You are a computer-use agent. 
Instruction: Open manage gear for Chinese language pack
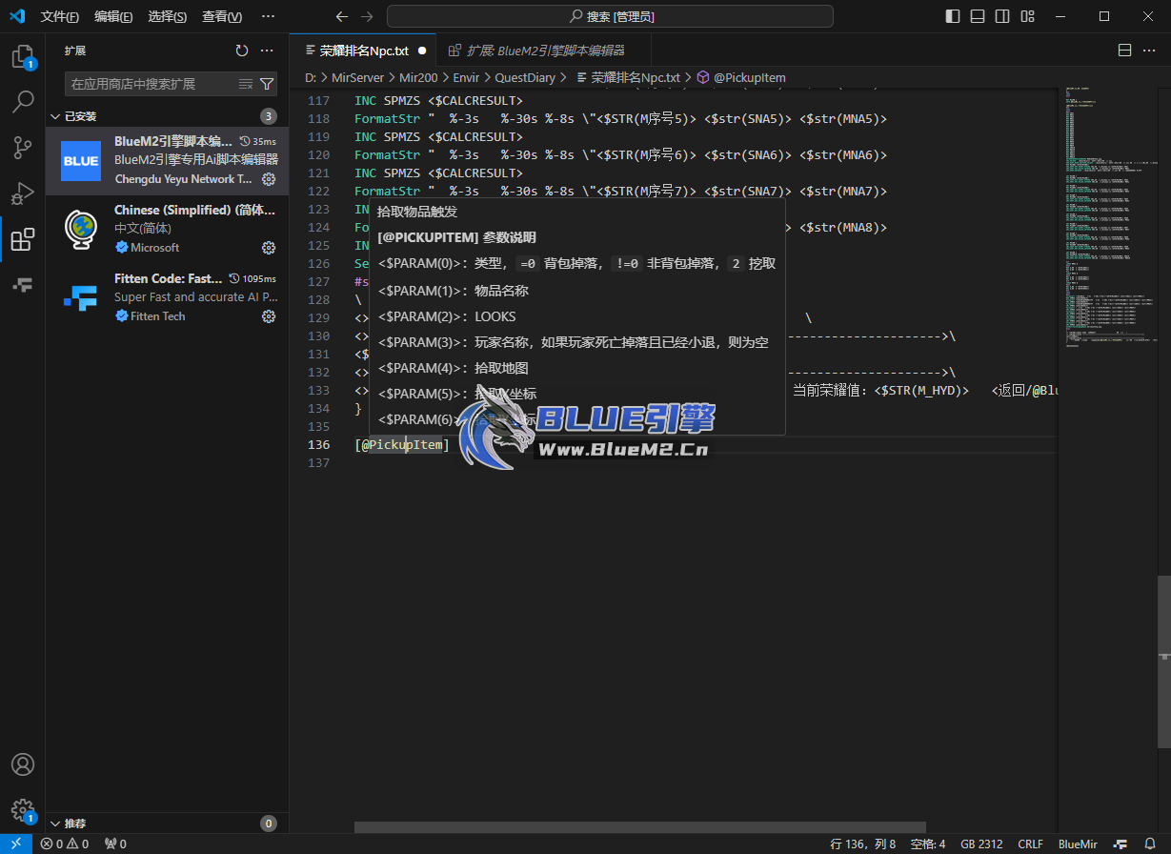pyautogui.click(x=269, y=248)
